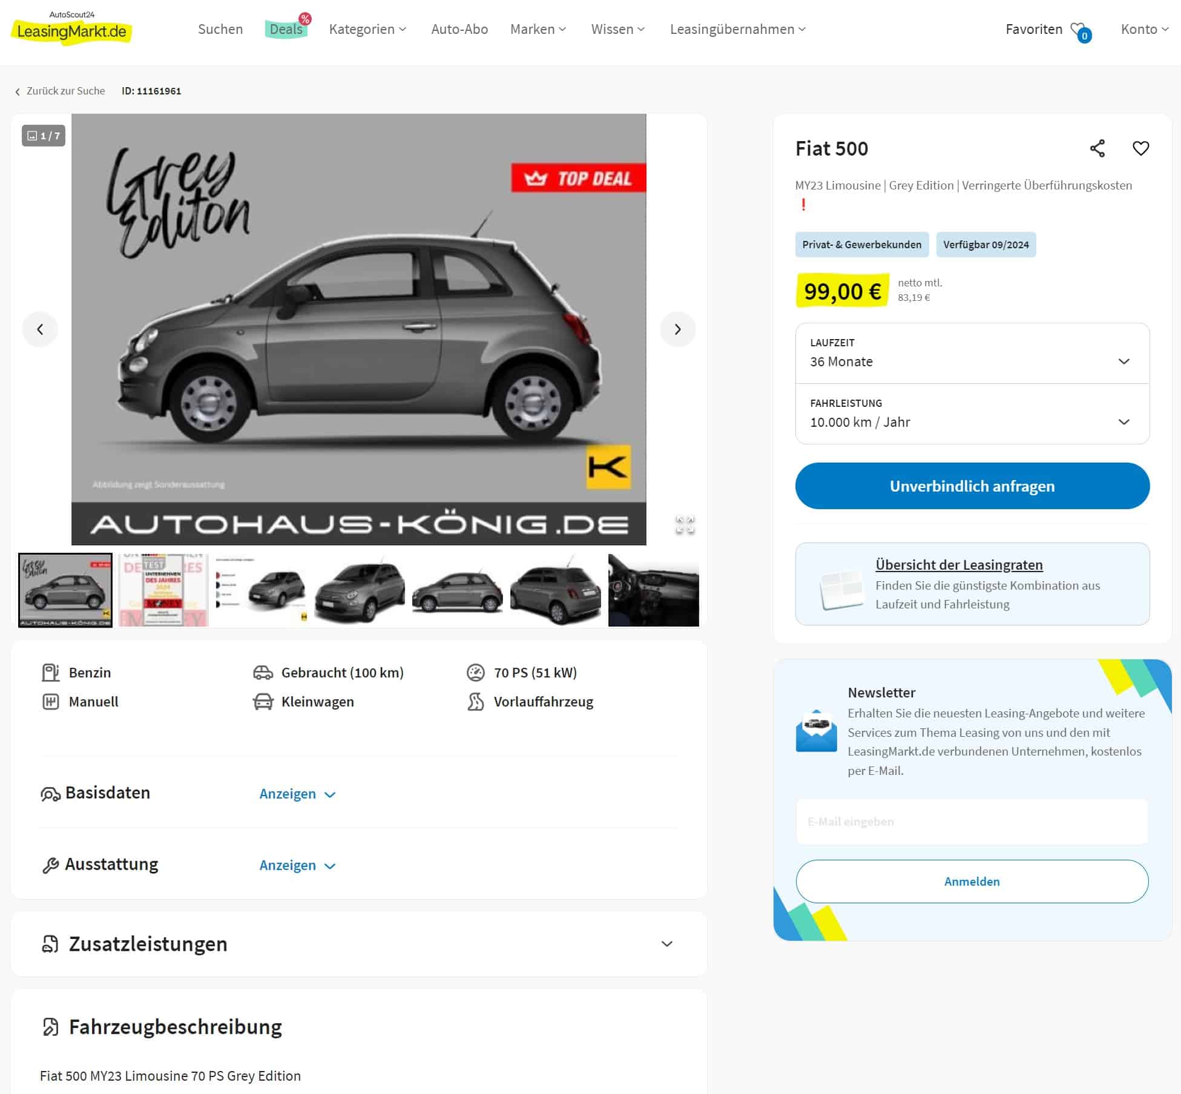The width and height of the screenshot is (1181, 1094).
Task: Open the Suchen menu item
Action: [x=220, y=29]
